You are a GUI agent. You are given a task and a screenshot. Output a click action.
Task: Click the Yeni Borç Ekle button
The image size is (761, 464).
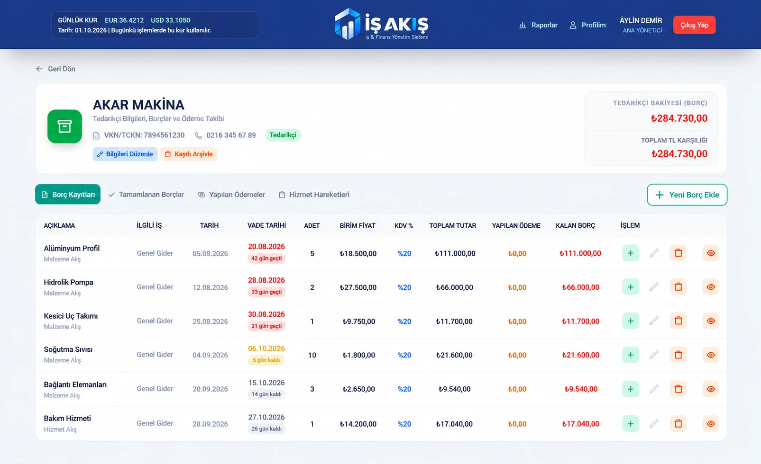click(687, 195)
